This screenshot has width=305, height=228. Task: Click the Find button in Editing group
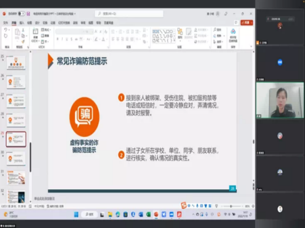(x=218, y=30)
